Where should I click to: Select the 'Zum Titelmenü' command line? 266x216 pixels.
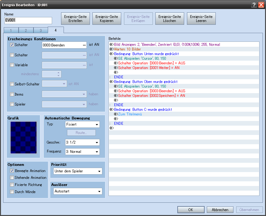pos(130,114)
